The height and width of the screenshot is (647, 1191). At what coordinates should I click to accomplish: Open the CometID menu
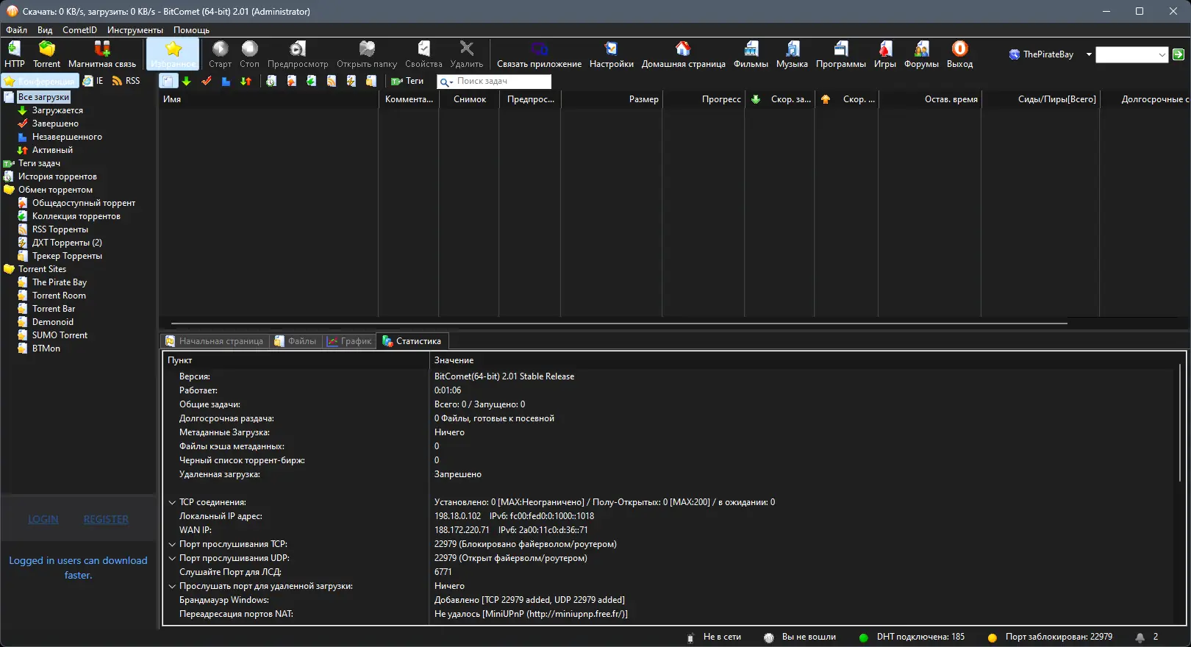(x=79, y=30)
